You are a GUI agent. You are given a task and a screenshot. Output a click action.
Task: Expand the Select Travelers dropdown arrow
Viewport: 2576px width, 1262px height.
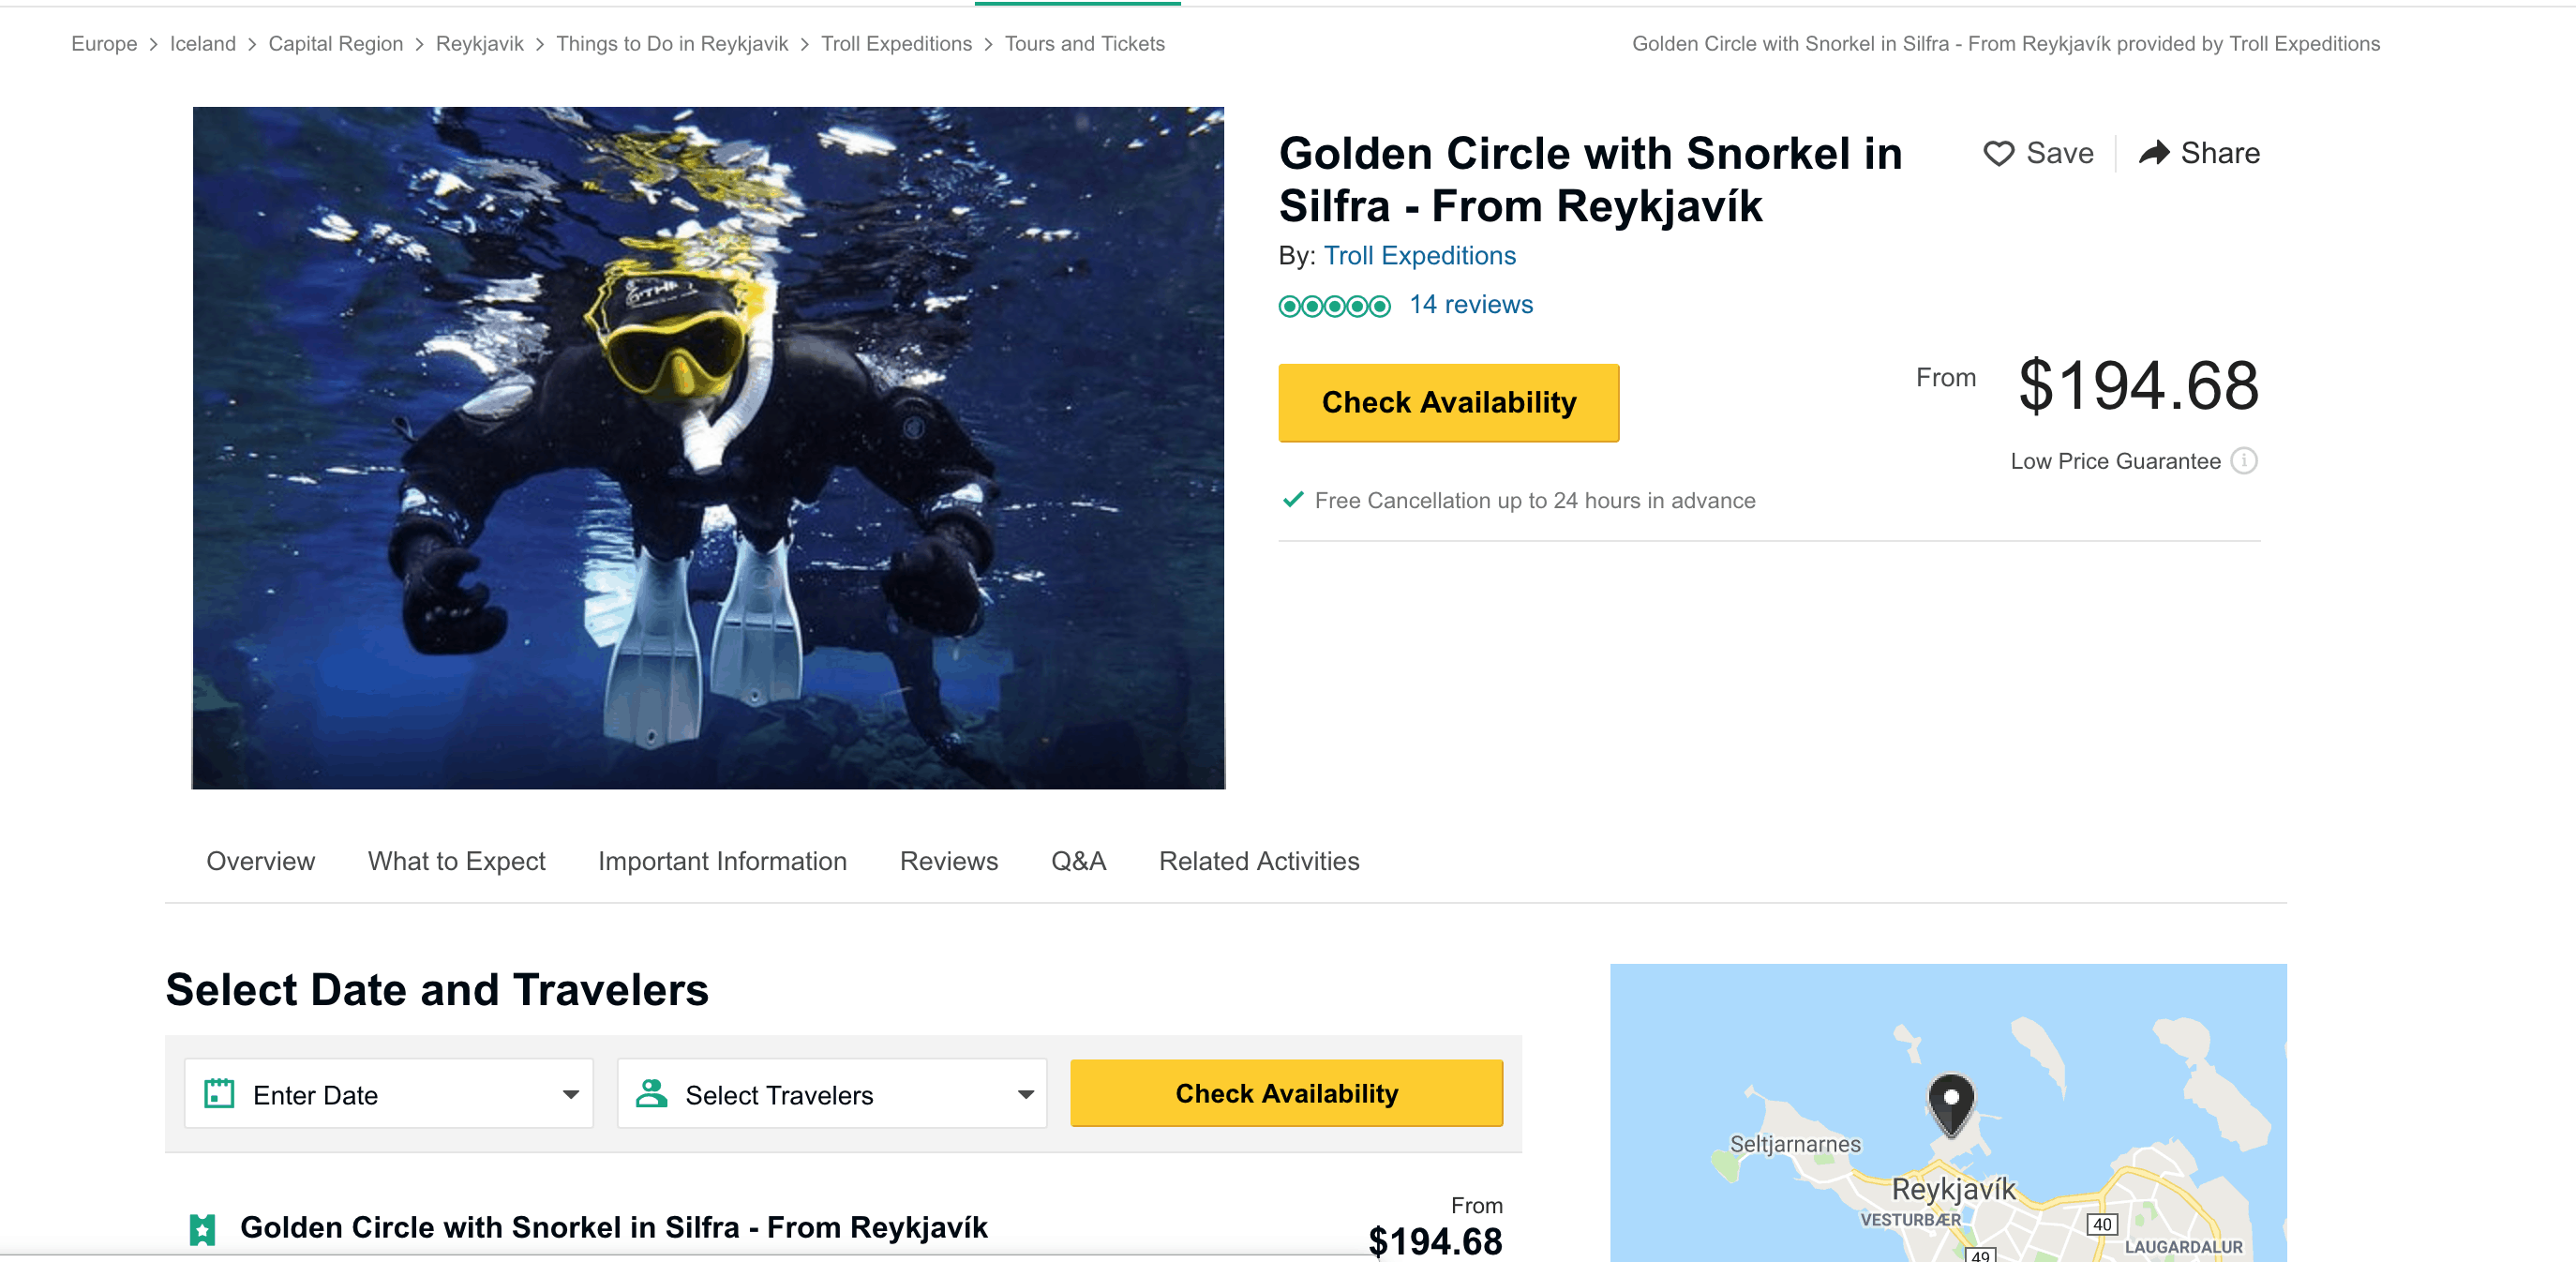[1025, 1094]
